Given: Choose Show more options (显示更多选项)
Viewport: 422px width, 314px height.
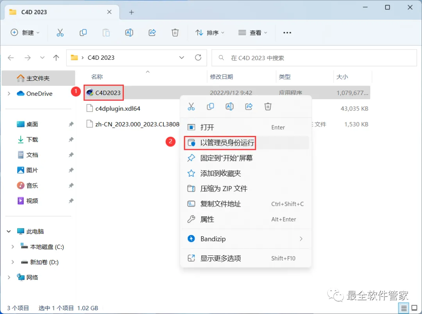Looking at the screenshot, I should (x=246, y=258).
